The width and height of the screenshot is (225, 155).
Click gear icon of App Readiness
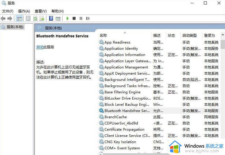coord(101,42)
